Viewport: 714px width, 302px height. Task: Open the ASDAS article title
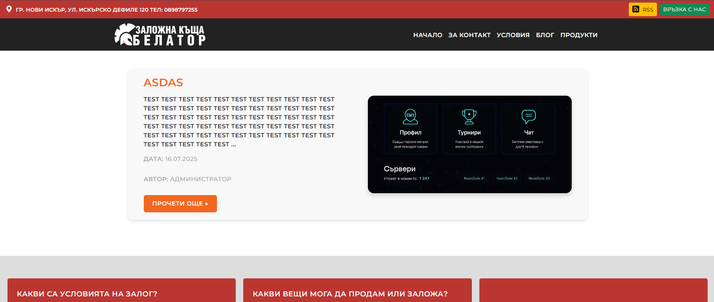(163, 83)
